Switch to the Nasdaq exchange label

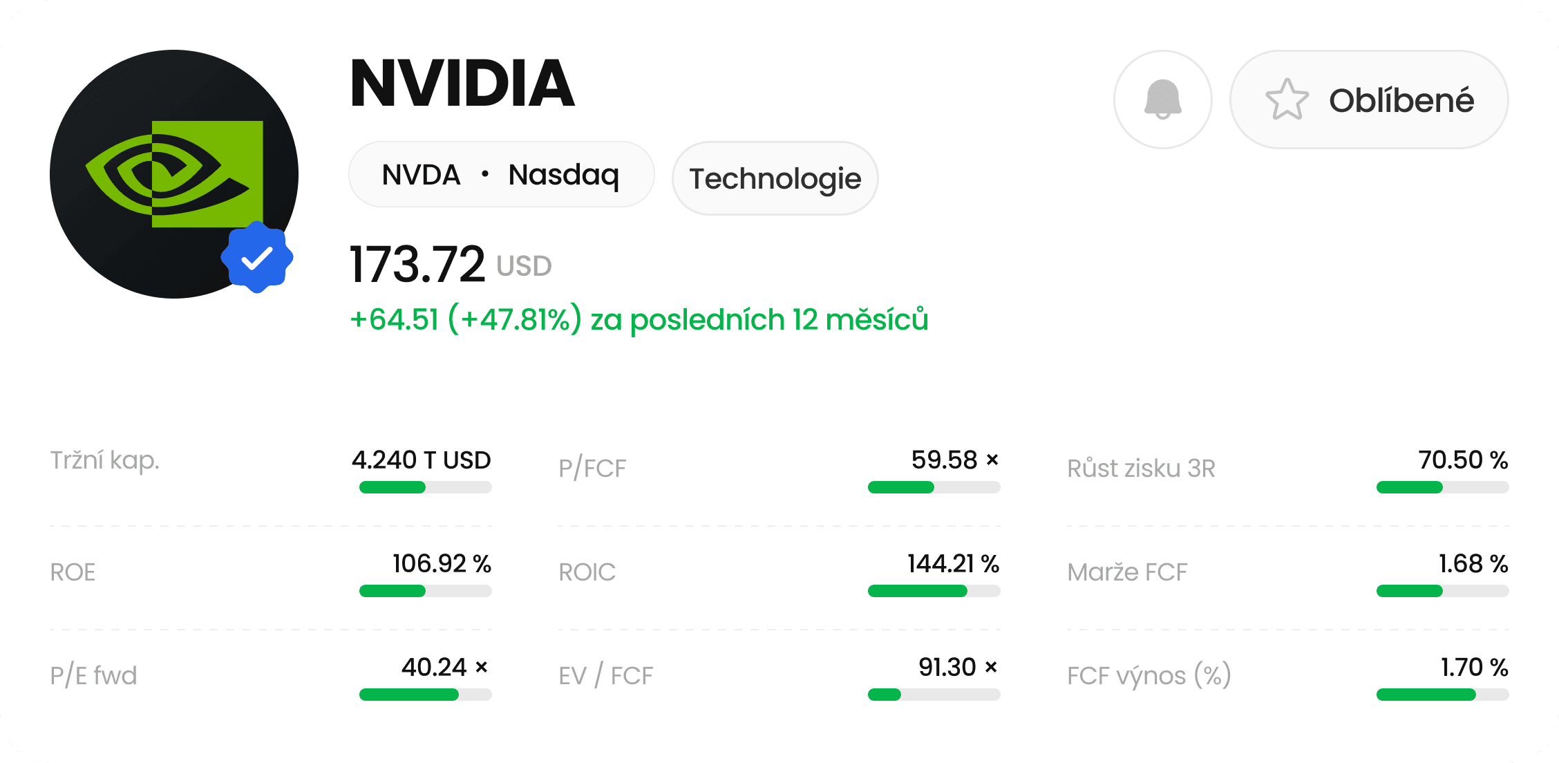click(564, 174)
